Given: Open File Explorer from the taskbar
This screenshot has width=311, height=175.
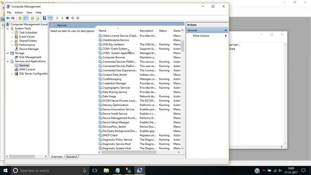Looking at the screenshot, I should click(106, 171).
